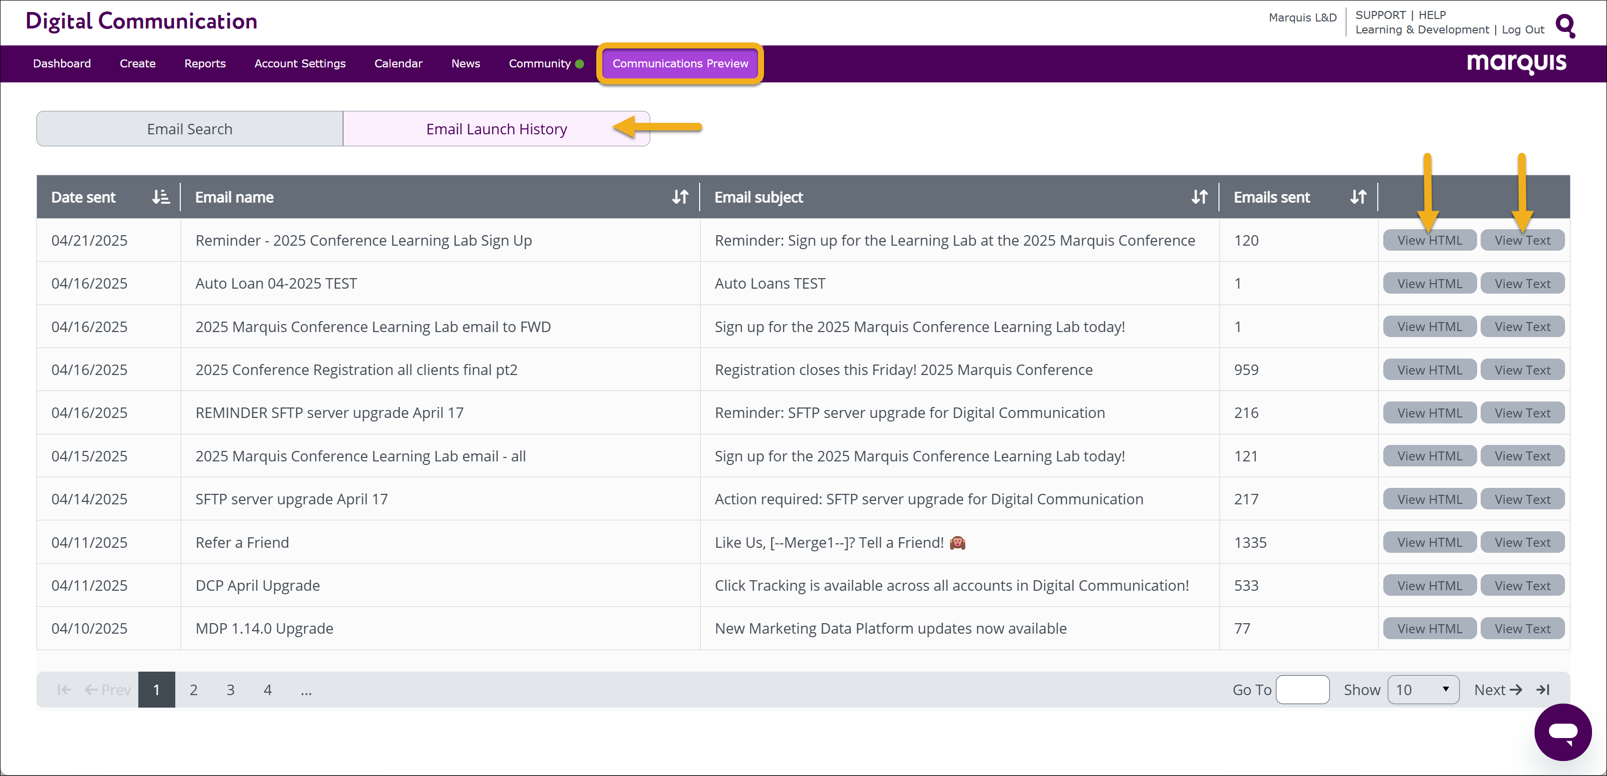
Task: Sort by Emails sent icon
Action: 1358,197
